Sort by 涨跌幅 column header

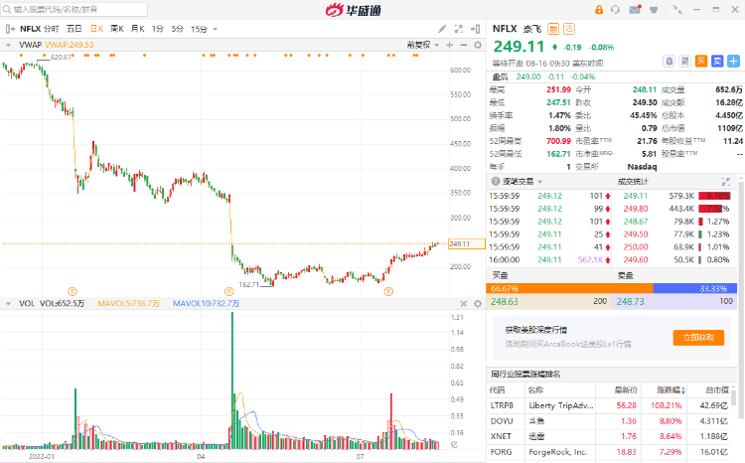point(670,390)
